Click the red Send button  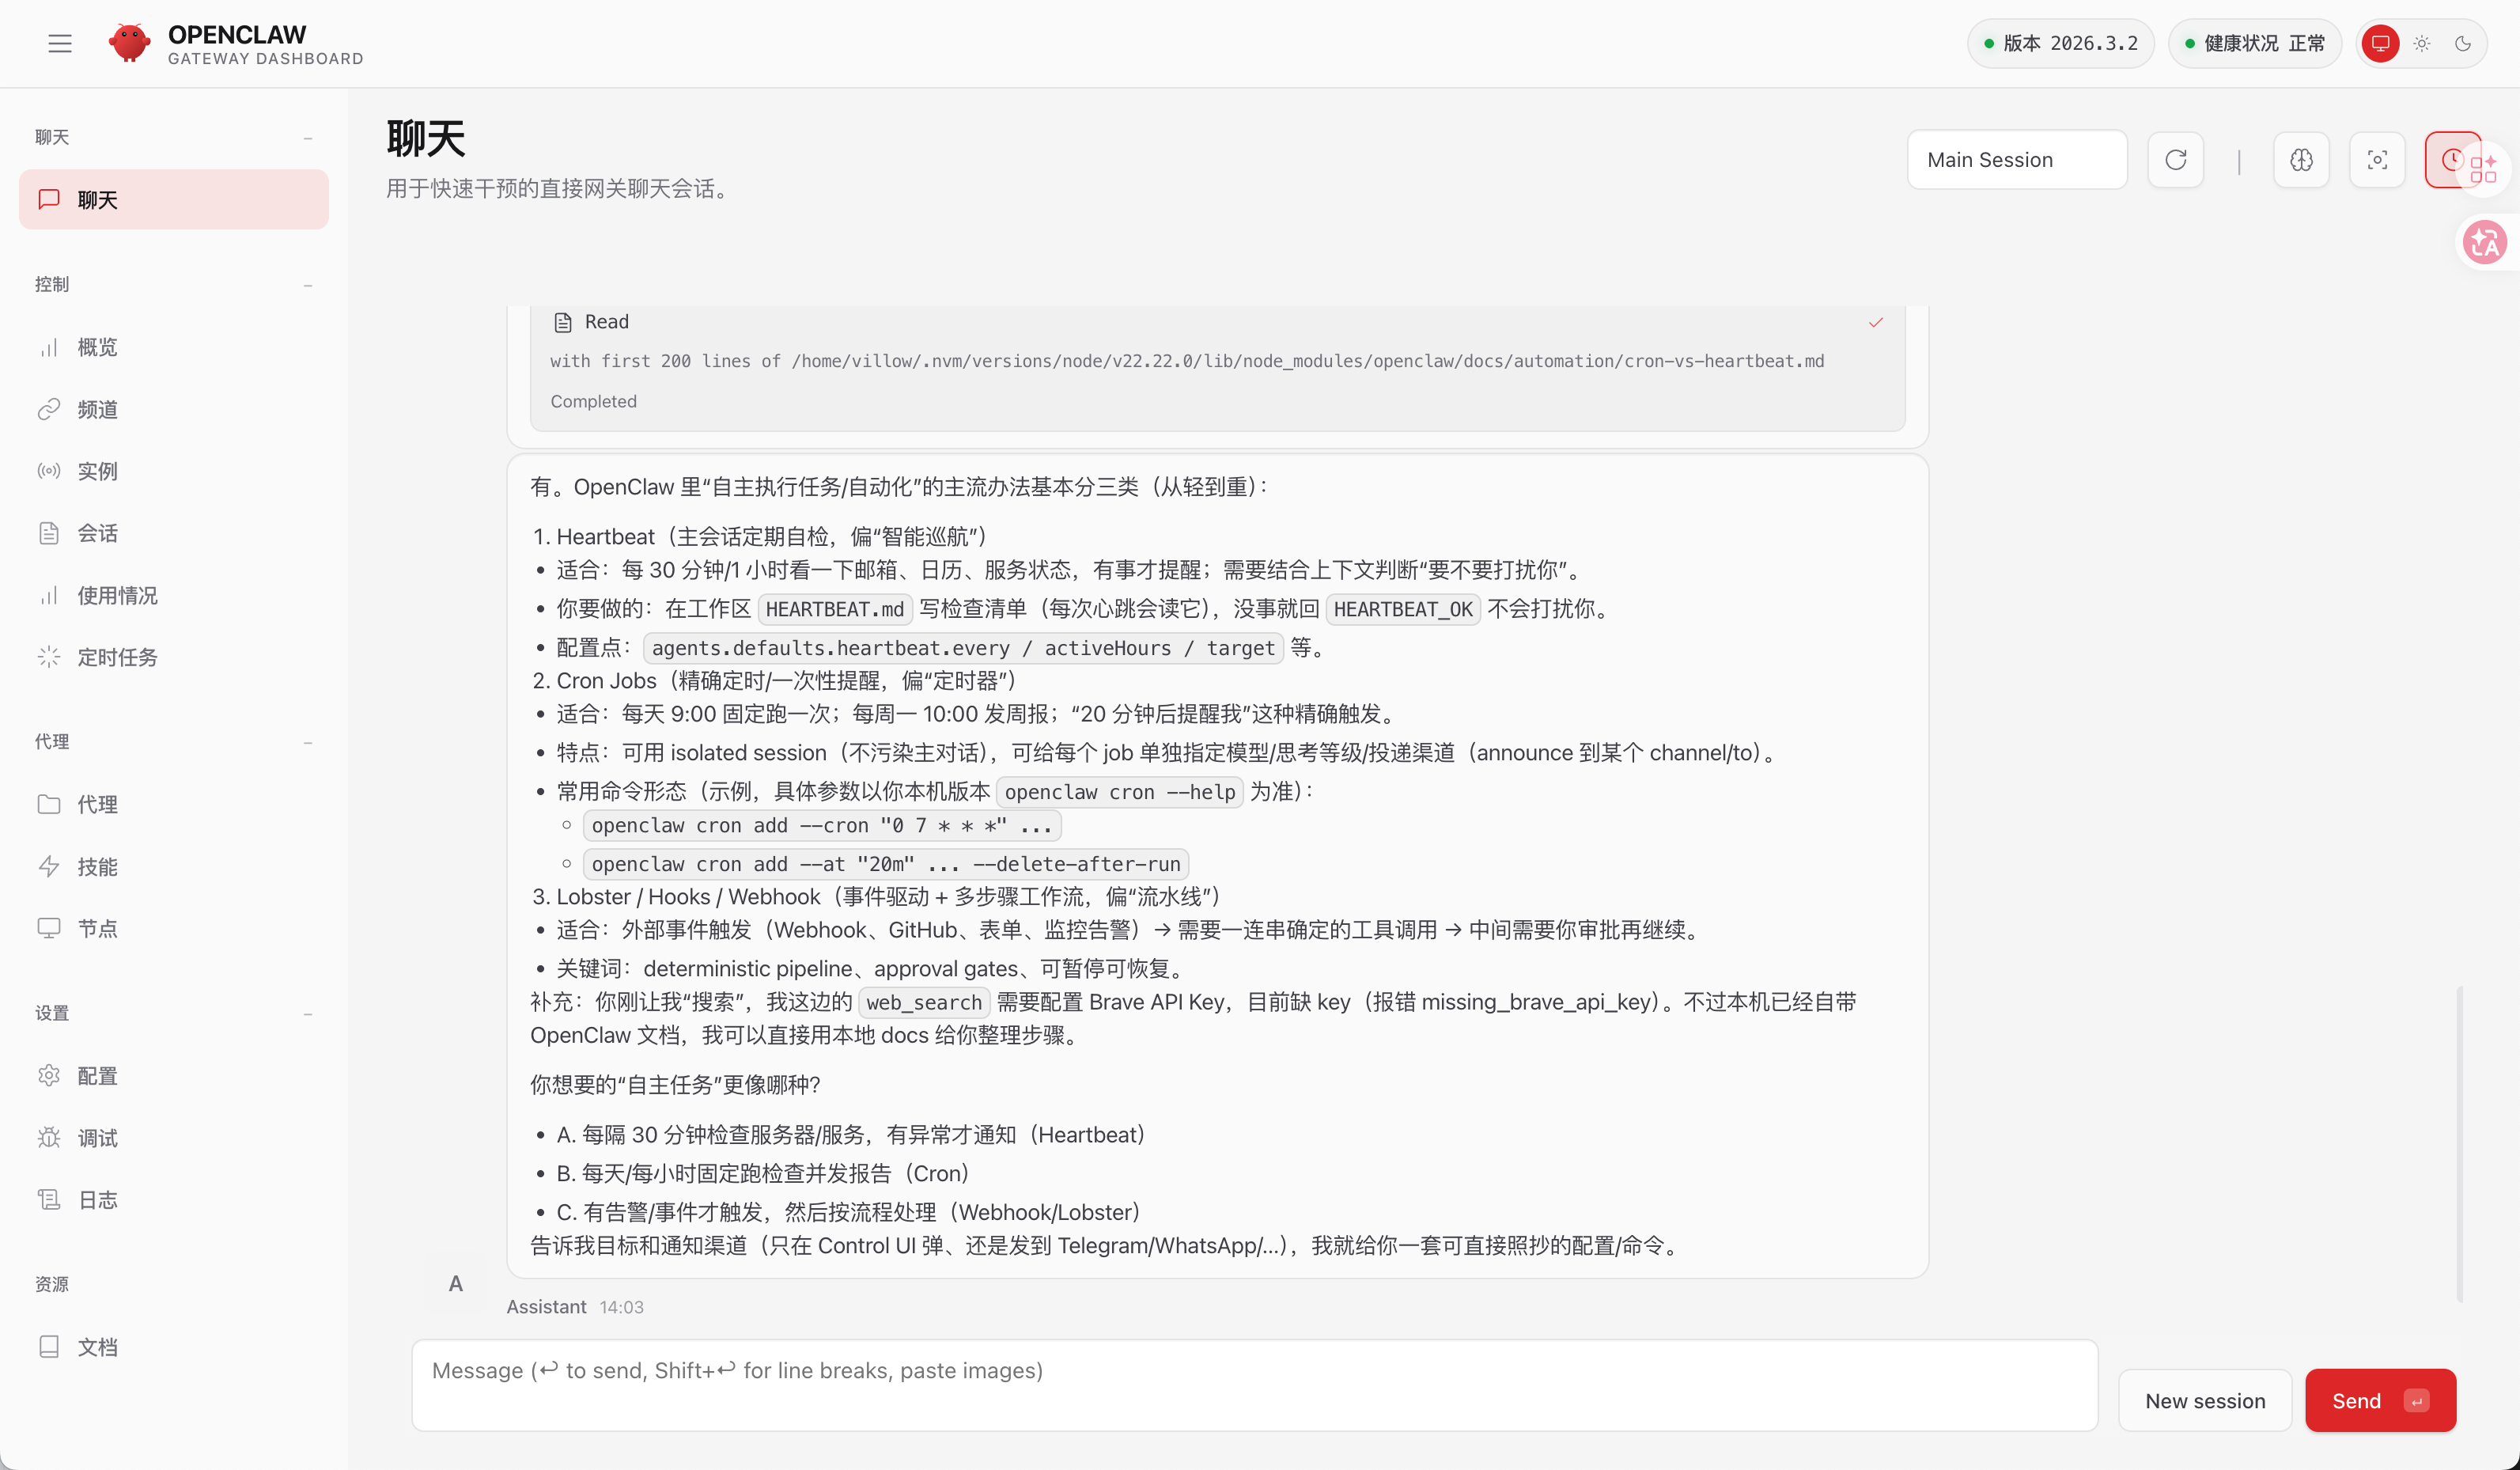tap(2380, 1400)
